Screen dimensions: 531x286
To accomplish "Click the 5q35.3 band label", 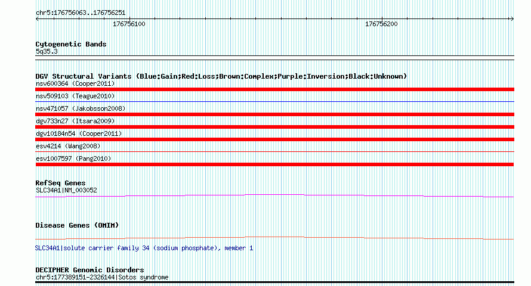I will [47, 51].
